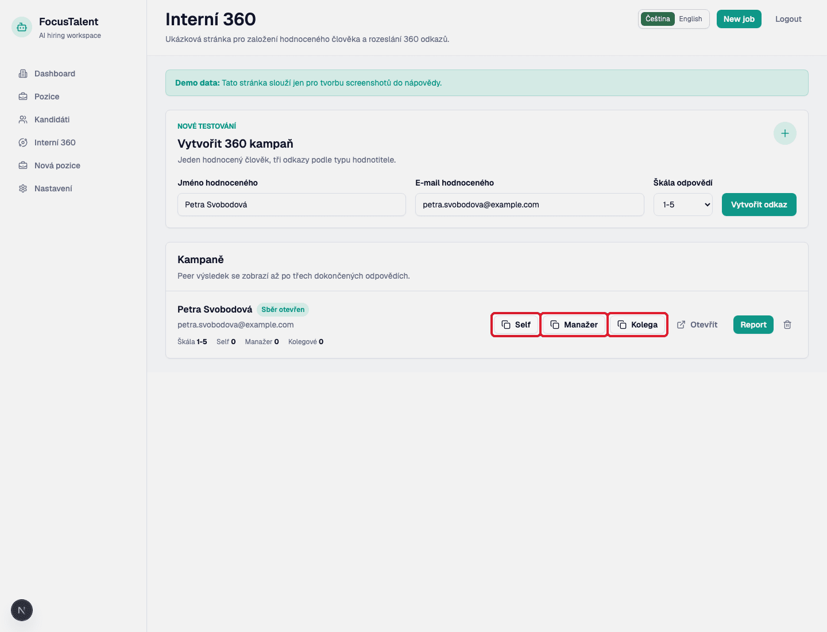Click the Vytvořit 360 kampaň heading

coord(235,144)
